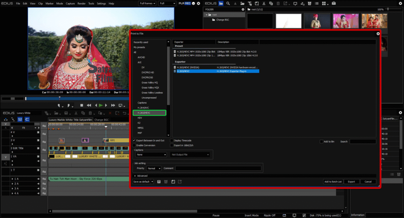Open the Priority Normal dropdown
404x218 pixels.
pyautogui.click(x=154, y=168)
